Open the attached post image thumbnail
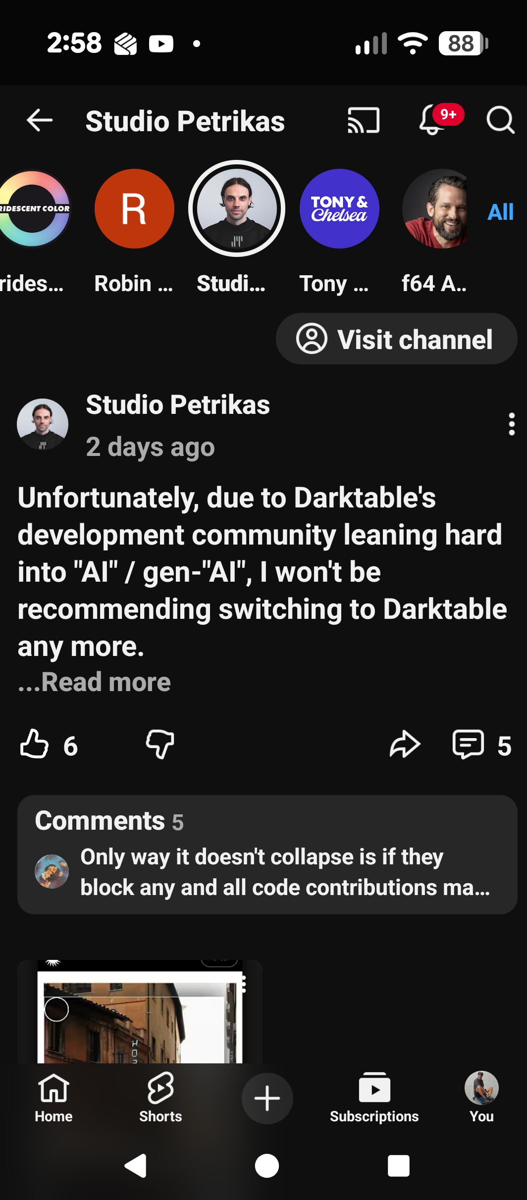527x1200 pixels. click(140, 1011)
